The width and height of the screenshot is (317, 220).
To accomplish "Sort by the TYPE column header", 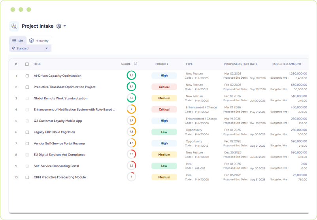I will [189, 64].
